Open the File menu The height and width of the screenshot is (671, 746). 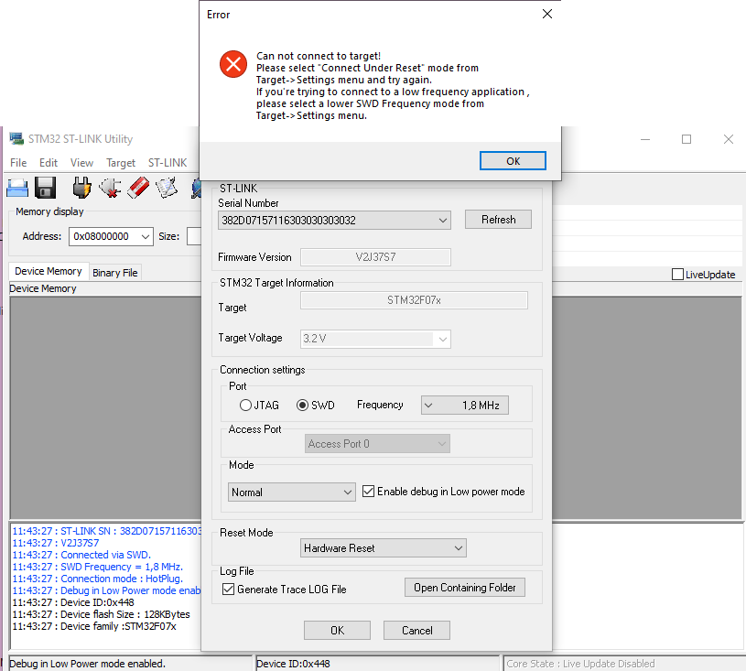tap(18, 163)
